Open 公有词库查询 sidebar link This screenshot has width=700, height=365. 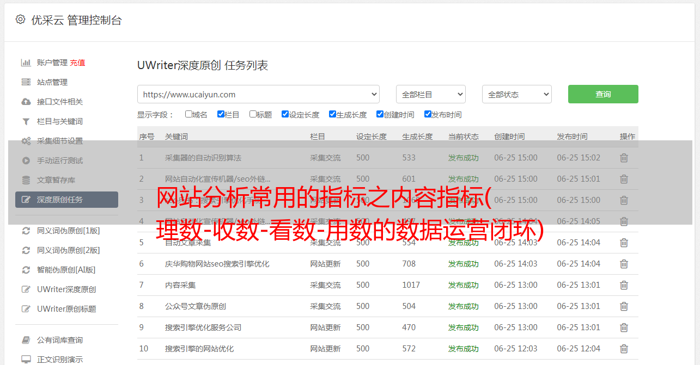(x=60, y=340)
